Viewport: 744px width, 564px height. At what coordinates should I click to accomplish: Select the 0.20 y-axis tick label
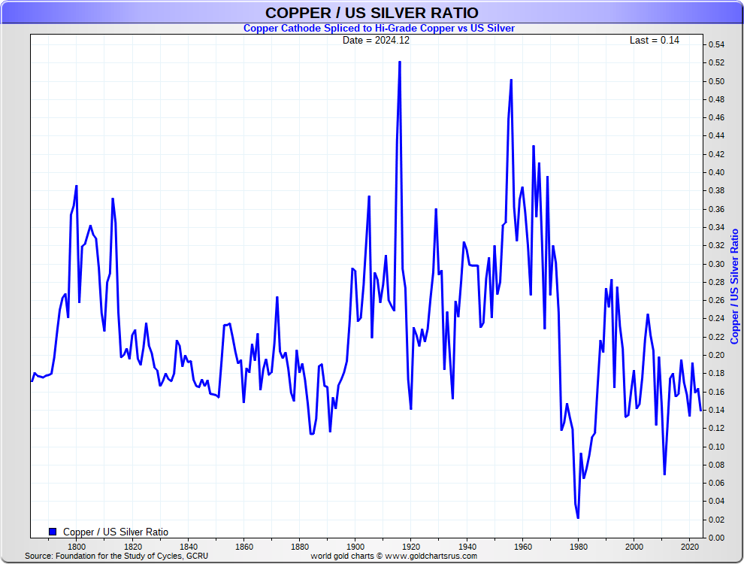pyautogui.click(x=715, y=355)
